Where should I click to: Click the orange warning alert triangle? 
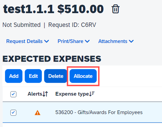pos(37,113)
